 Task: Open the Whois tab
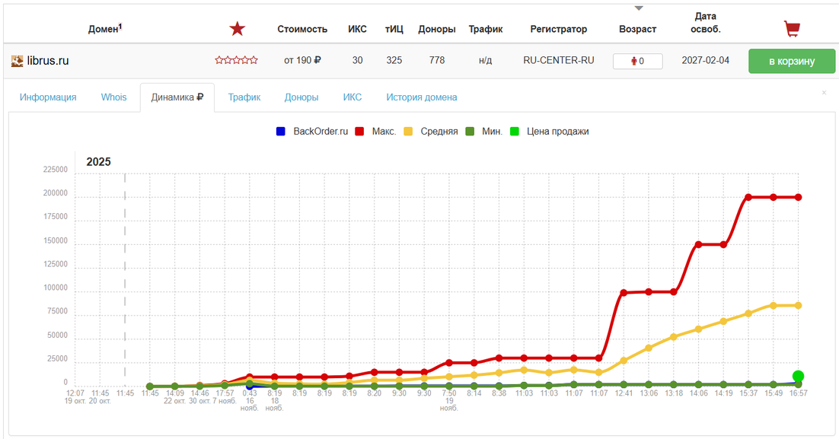(114, 97)
